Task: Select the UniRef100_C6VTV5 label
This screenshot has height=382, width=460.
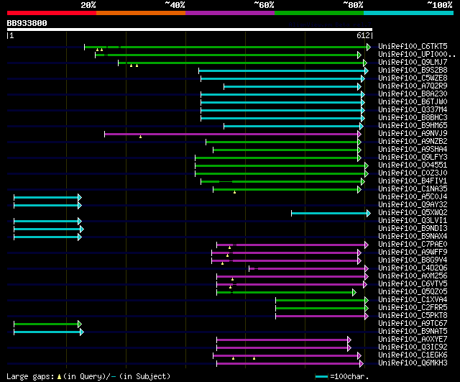Action: [x=413, y=284]
